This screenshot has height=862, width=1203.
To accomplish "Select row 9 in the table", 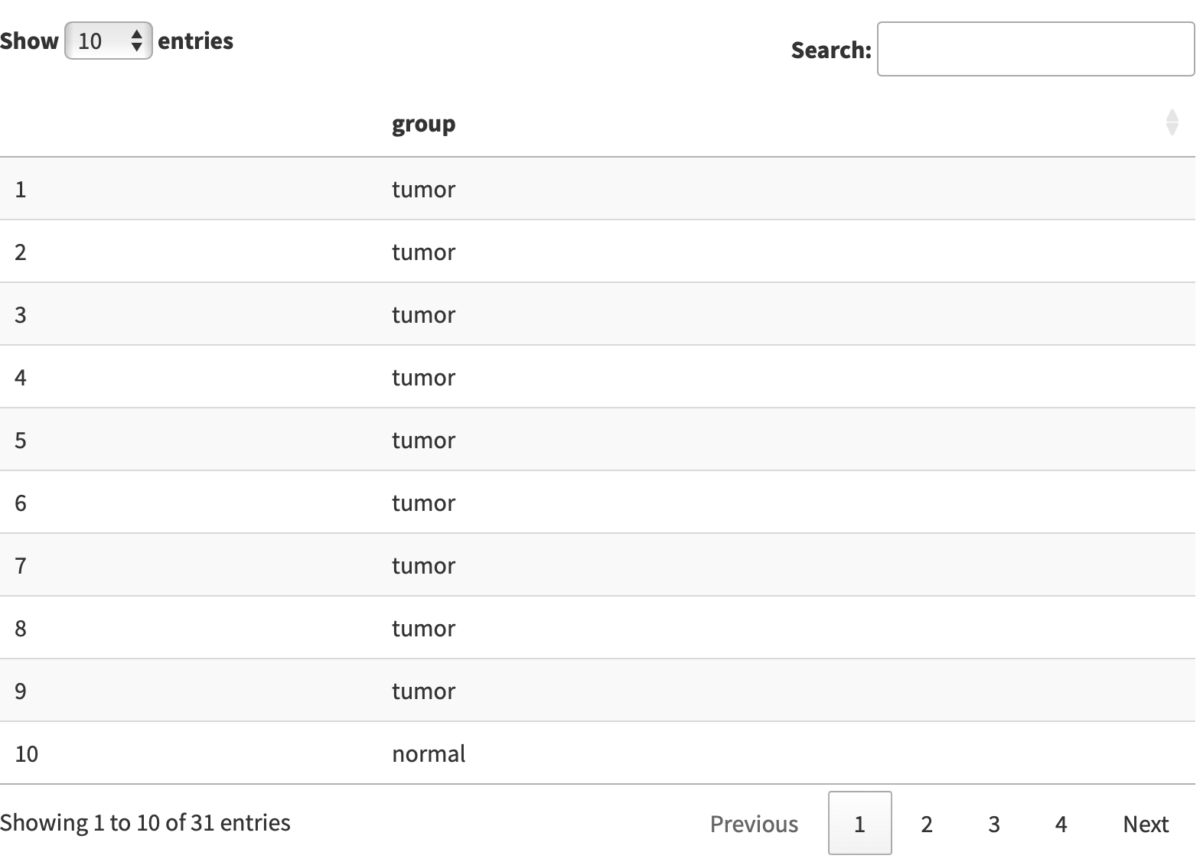I will (597, 691).
